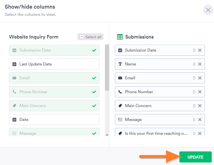Viewport: 214px width, 165px height.
Task: Uncheck Submission Date in form fields
Action: tap(54, 50)
